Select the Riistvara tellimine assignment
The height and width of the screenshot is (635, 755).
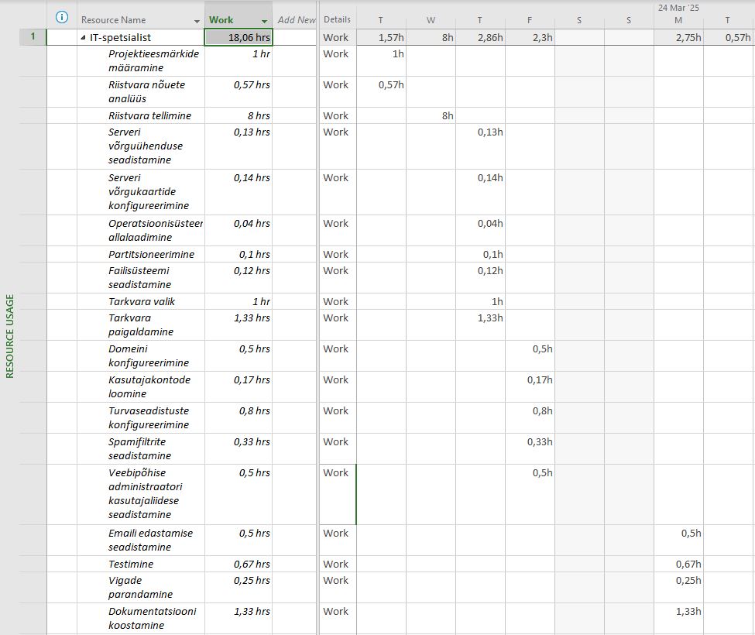pyautogui.click(x=149, y=115)
